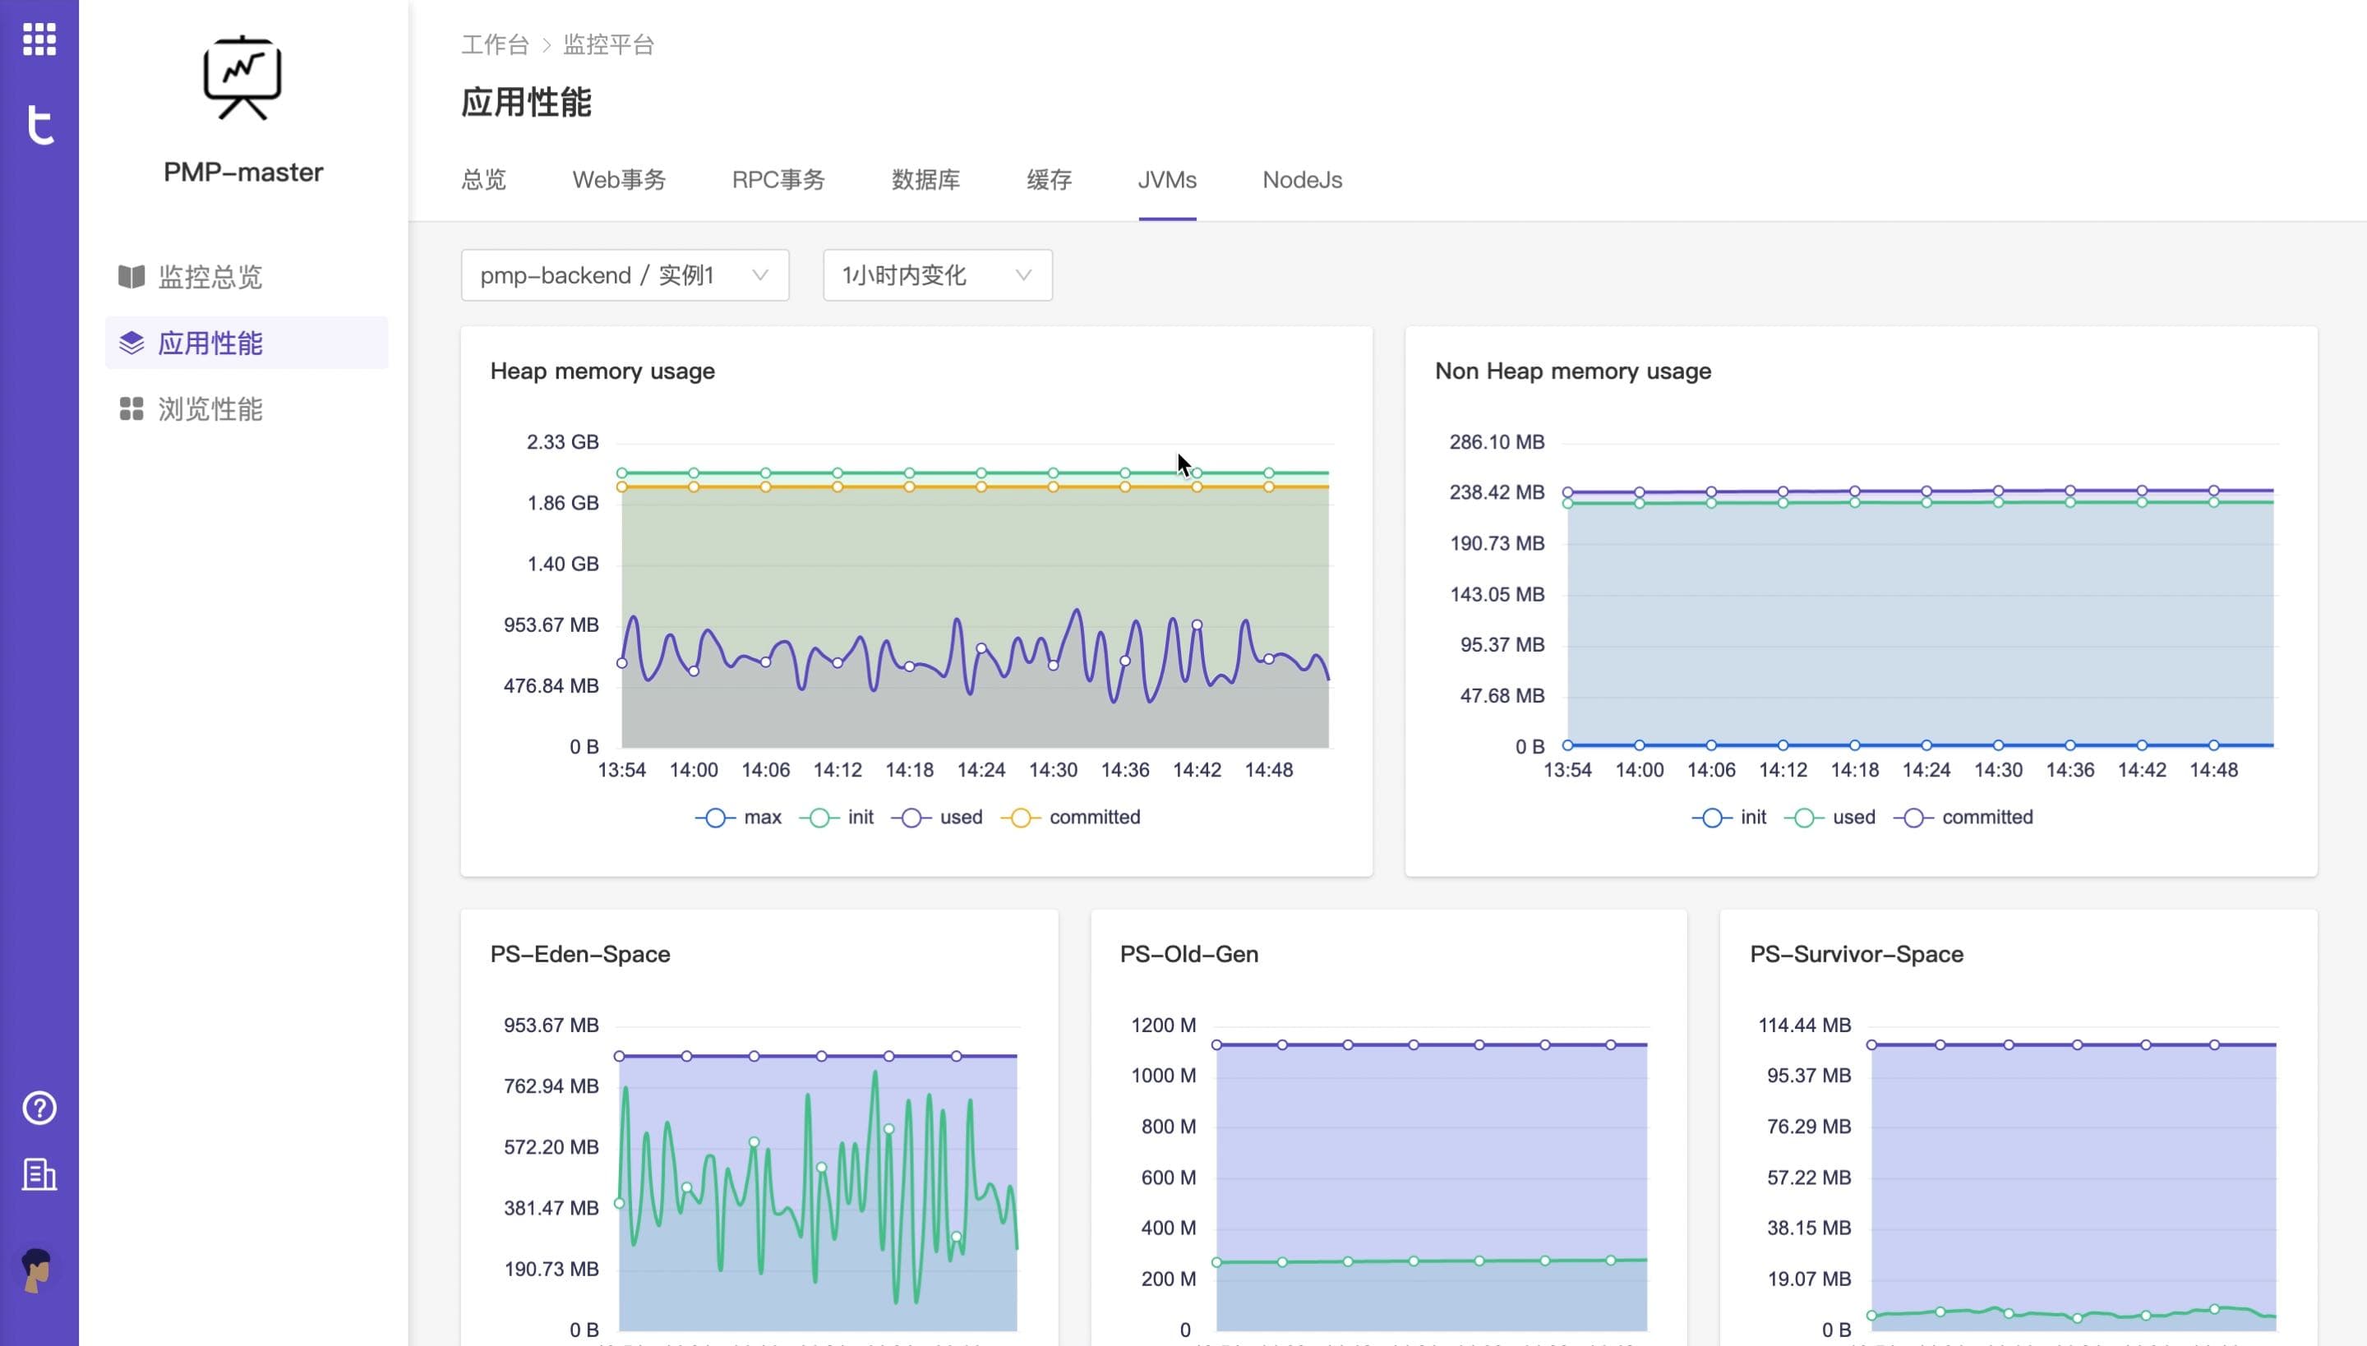Select the 数据库 tab
This screenshot has height=1346, width=2367.
[925, 180]
